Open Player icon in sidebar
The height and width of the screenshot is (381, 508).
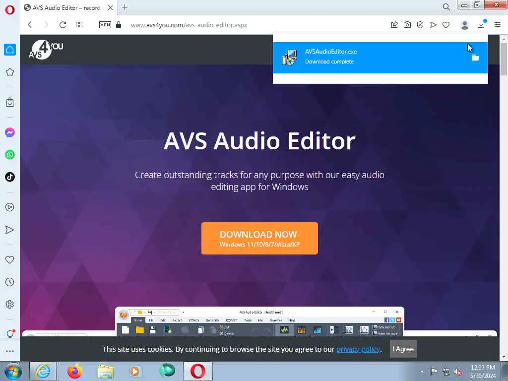(10, 207)
